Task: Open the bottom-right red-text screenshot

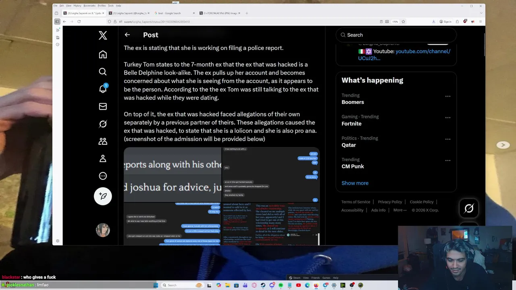Action: point(271,224)
